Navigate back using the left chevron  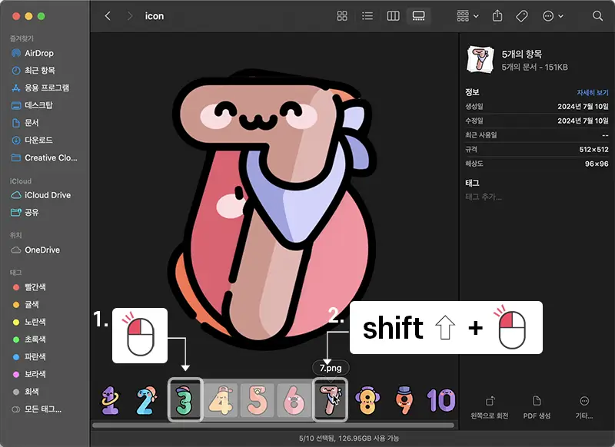click(x=107, y=15)
